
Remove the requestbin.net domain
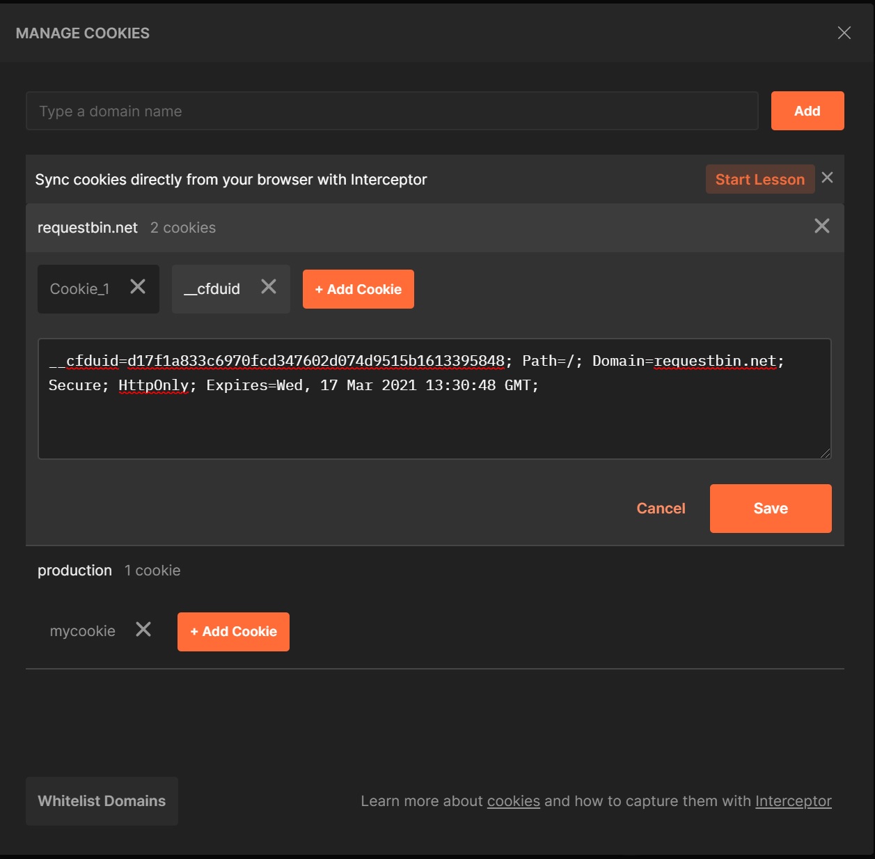coord(821,226)
